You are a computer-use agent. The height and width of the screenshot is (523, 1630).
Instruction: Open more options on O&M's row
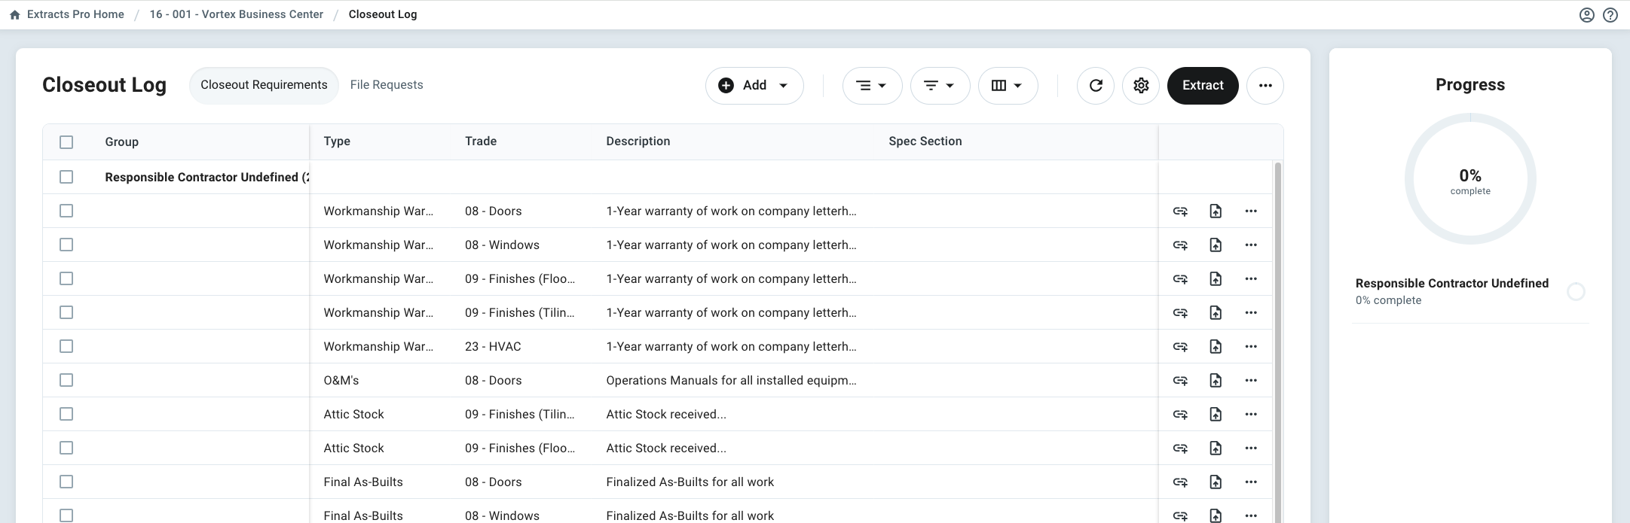coord(1251,381)
